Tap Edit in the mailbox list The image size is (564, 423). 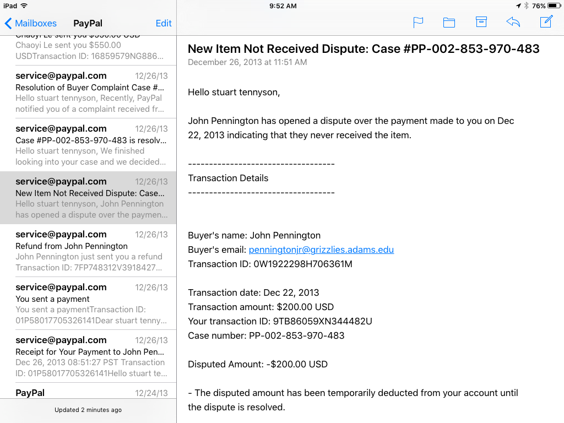coord(163,23)
